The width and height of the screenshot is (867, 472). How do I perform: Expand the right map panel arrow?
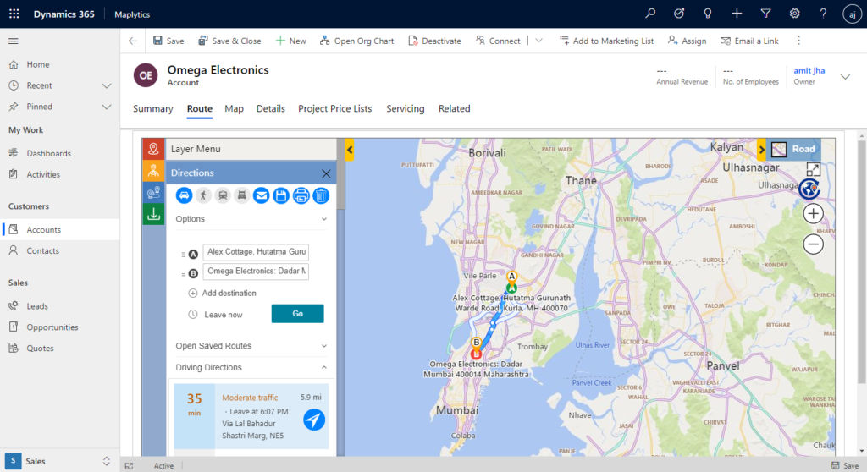[761, 150]
